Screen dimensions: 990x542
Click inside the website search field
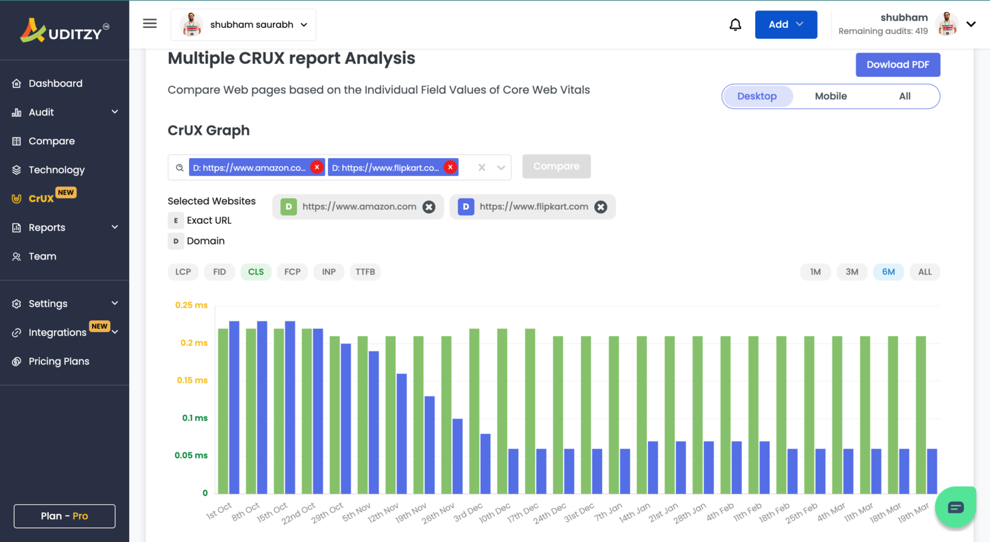(x=339, y=167)
